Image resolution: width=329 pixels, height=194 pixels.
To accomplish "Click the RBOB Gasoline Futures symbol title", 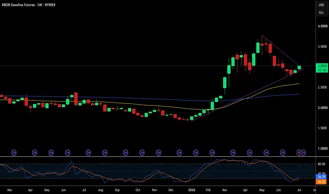I will [x=18, y=5].
